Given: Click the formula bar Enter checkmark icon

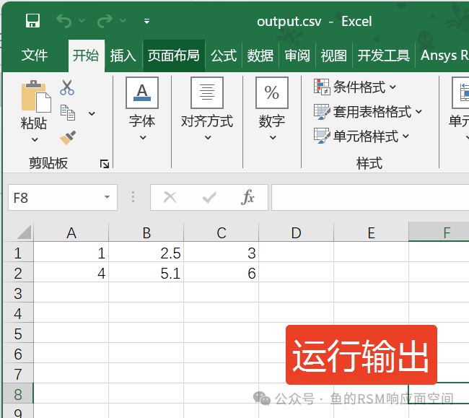Looking at the screenshot, I should click(209, 198).
